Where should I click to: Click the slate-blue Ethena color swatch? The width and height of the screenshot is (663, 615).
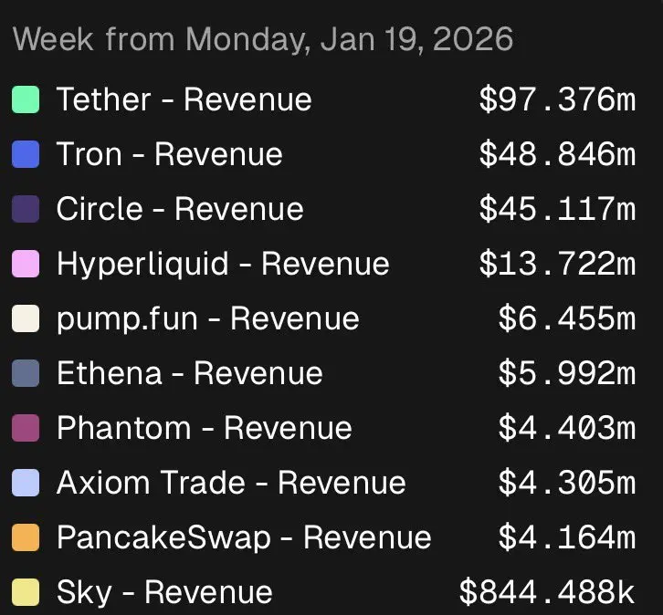(26, 373)
